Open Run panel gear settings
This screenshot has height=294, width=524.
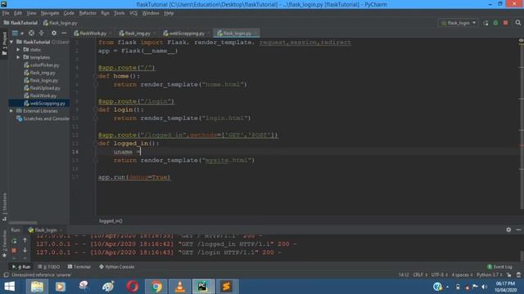508,229
